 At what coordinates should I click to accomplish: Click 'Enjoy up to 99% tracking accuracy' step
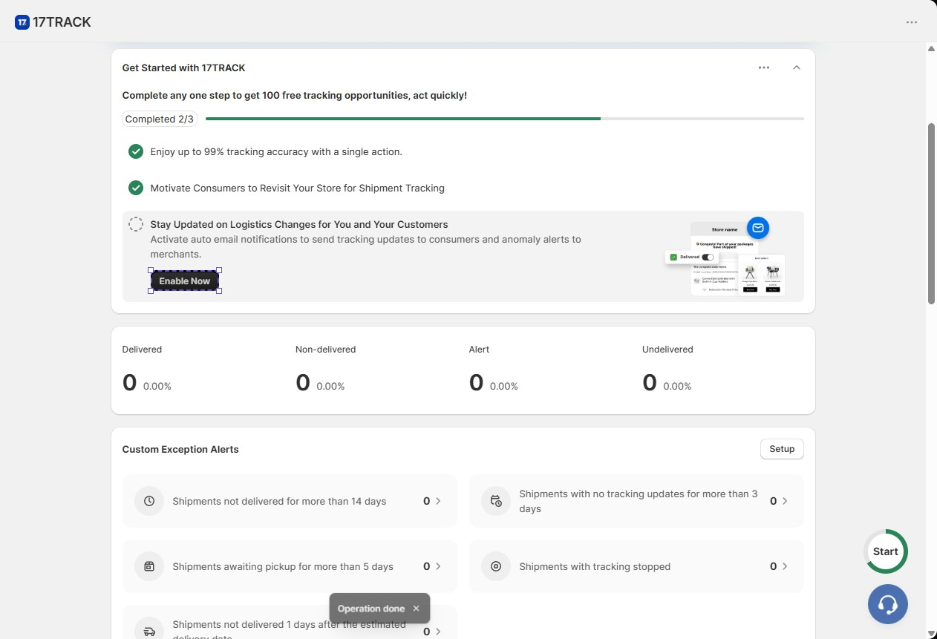(x=276, y=151)
